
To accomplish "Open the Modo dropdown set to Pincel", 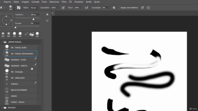I will pyautogui.click(x=34, y=8).
